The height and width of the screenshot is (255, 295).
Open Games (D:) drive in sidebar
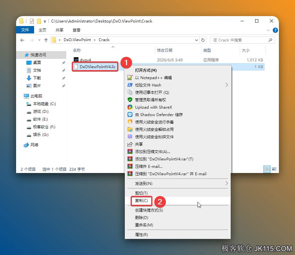(x=41, y=111)
